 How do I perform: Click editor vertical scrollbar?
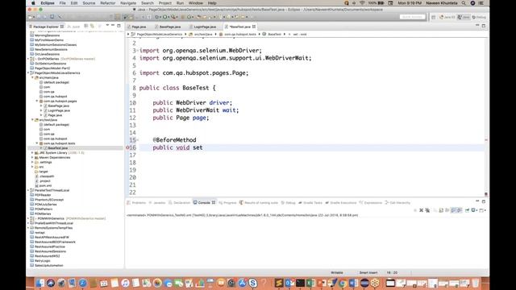485,117
